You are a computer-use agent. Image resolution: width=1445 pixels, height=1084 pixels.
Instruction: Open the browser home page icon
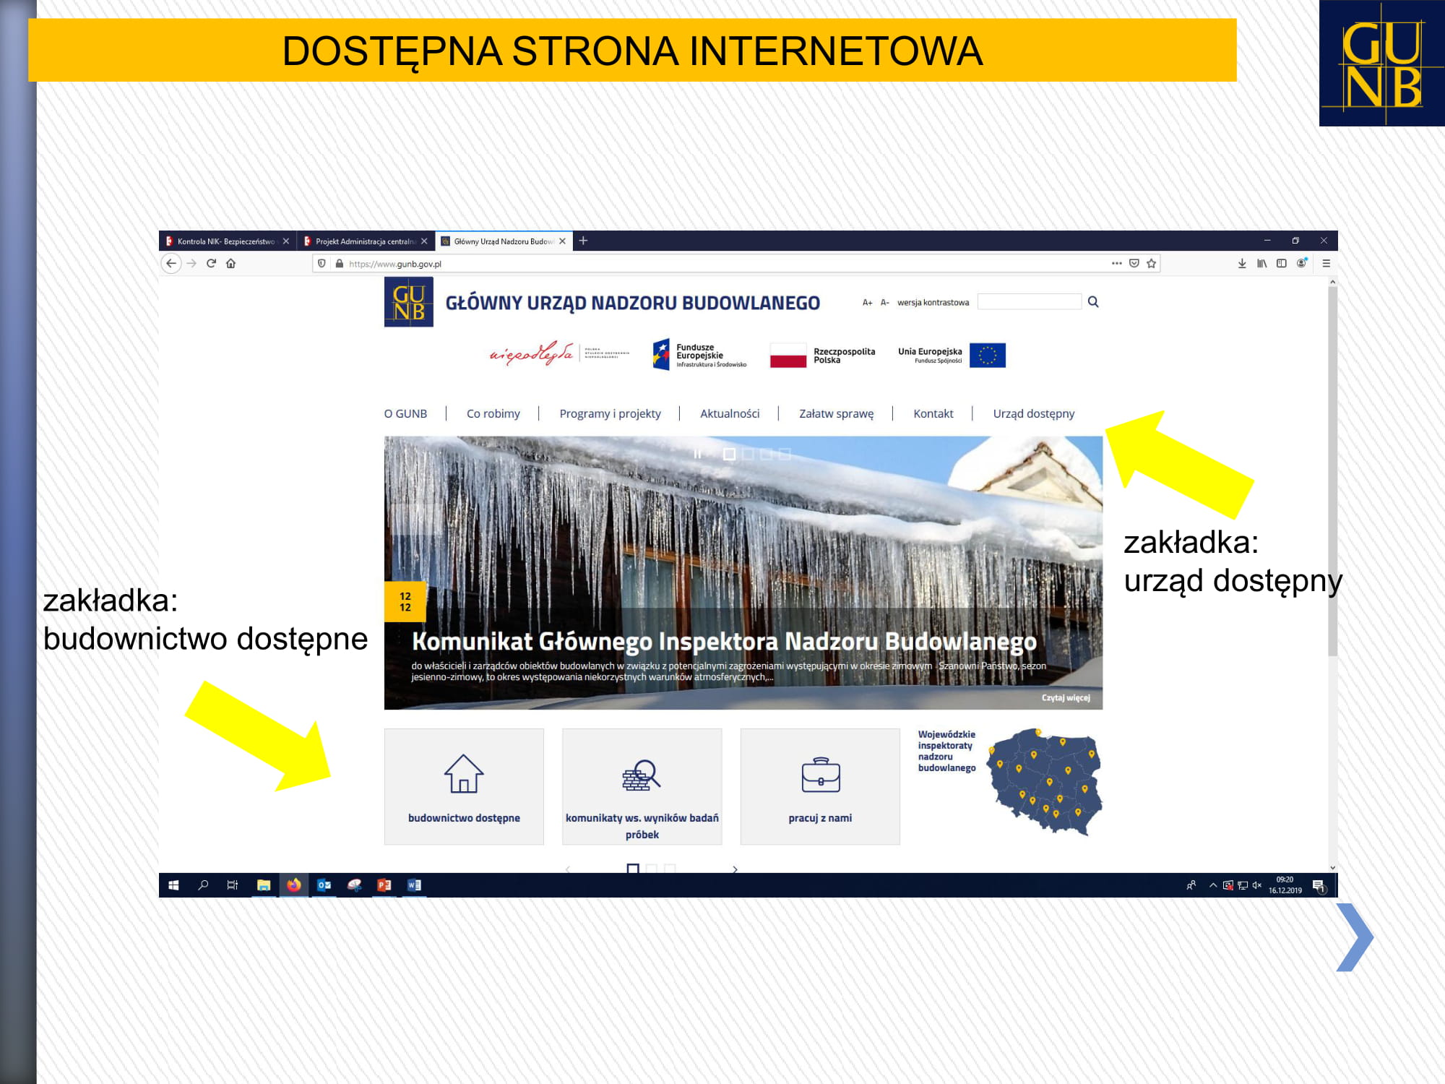click(x=231, y=263)
